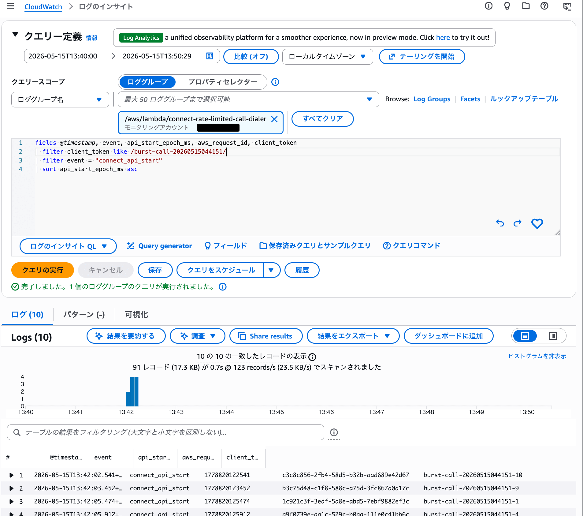Click the info icon beside property selector
Viewport: 583px width, 516px height.
tap(275, 82)
